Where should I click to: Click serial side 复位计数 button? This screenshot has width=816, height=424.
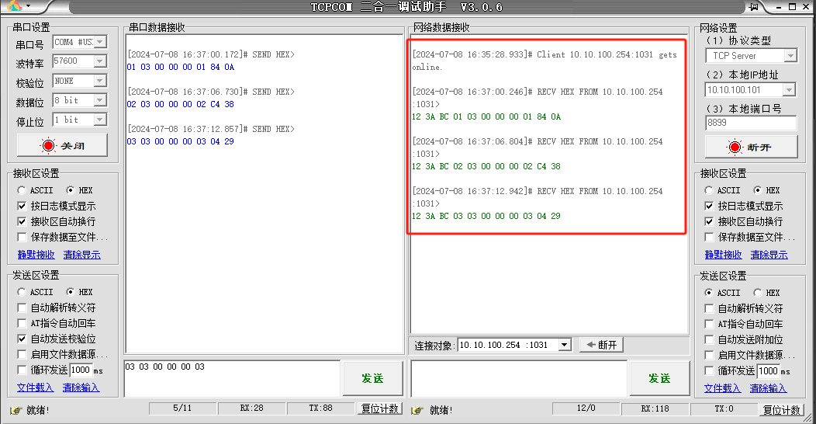point(379,409)
